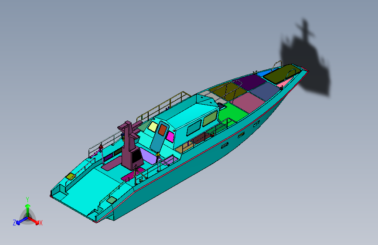Viewport: 378px width, 245px height.
Task: Select the yellow-green hatch on the stern port side
Action: pyautogui.click(x=70, y=176)
